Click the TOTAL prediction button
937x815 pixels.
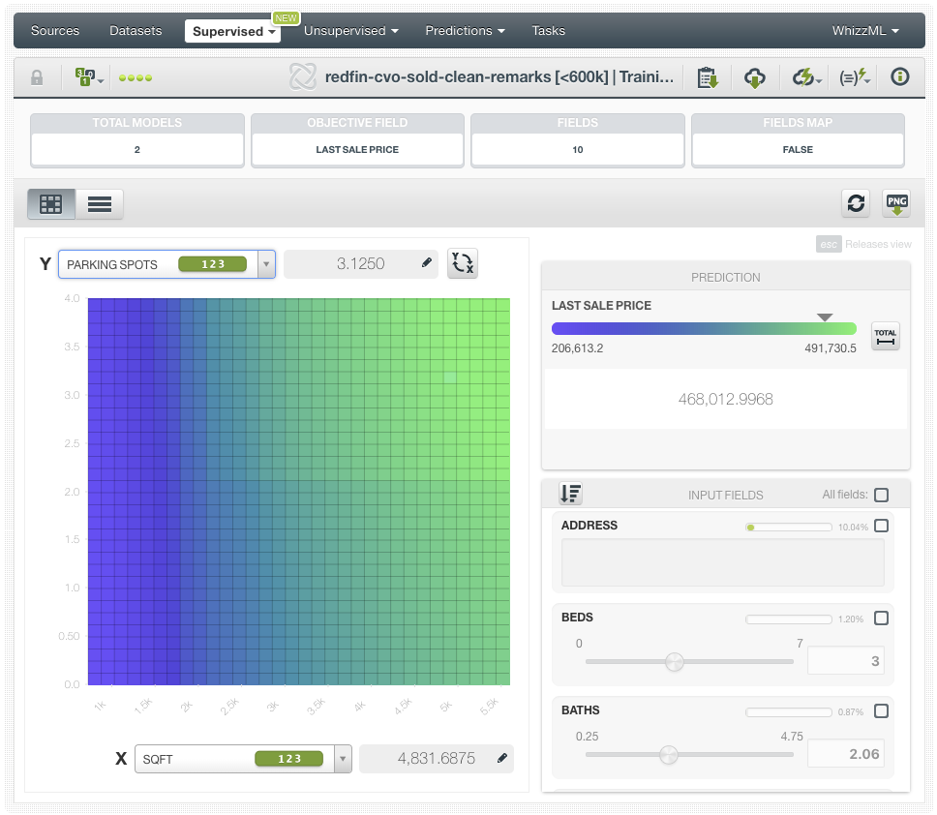tap(885, 335)
